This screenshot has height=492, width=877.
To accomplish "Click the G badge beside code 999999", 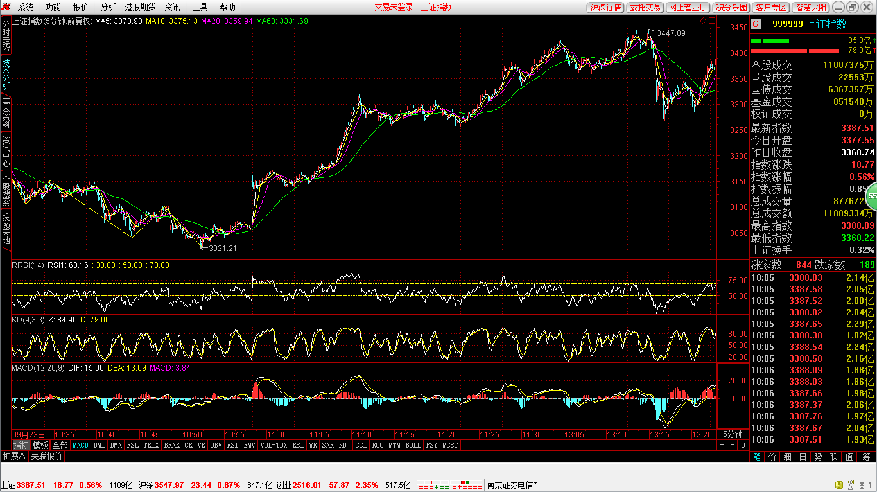I will click(x=756, y=24).
